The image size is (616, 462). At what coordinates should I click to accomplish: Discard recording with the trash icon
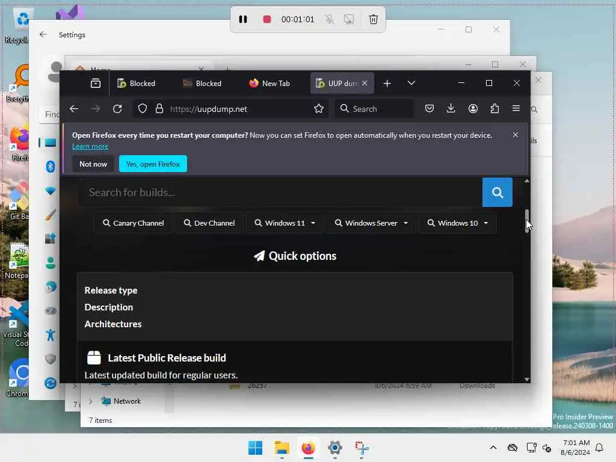[x=373, y=19]
